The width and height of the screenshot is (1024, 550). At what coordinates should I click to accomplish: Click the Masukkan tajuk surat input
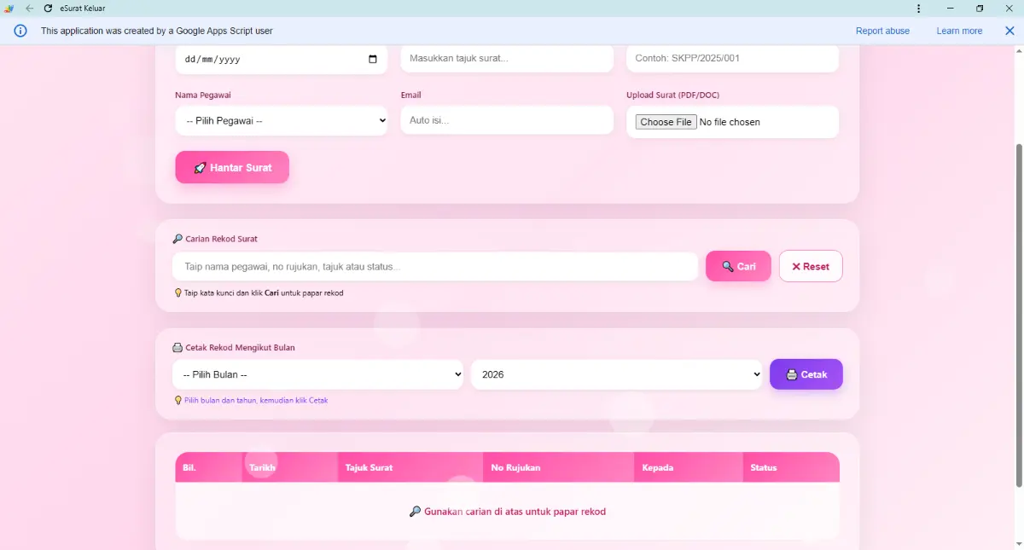tap(507, 58)
